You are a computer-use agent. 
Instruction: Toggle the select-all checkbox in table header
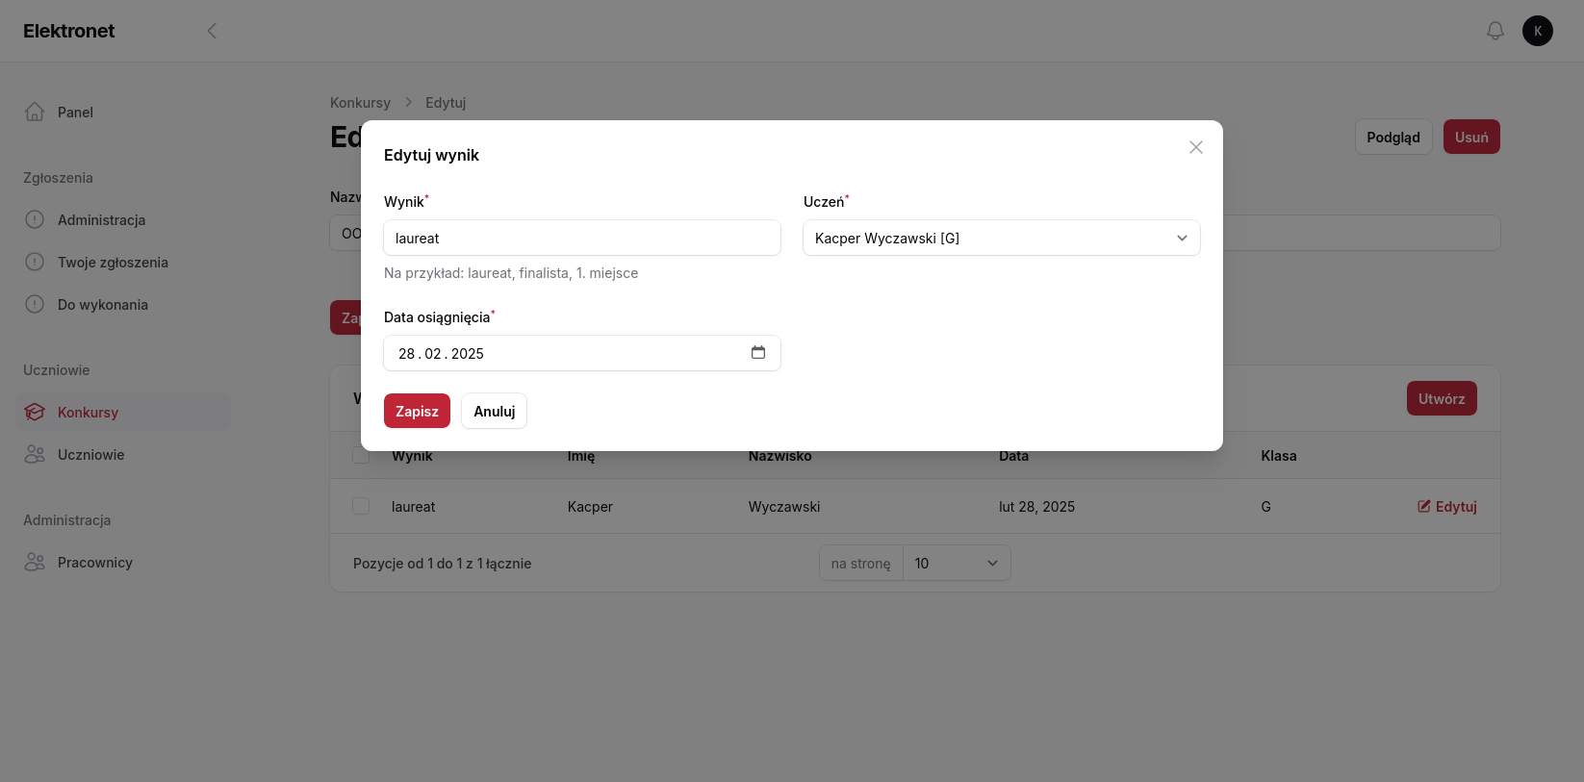pyautogui.click(x=361, y=456)
